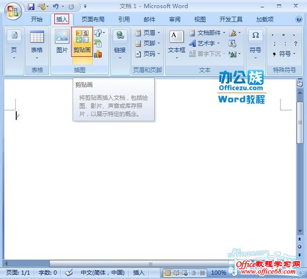307x279 pixels.
Task: Select the 插入 tab
Action: point(62,19)
